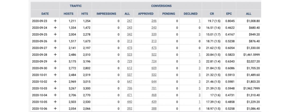Image resolution: width=290 pixels, height=112 pixels.
Task: Click the CR column header
Action: pyautogui.click(x=212, y=14)
